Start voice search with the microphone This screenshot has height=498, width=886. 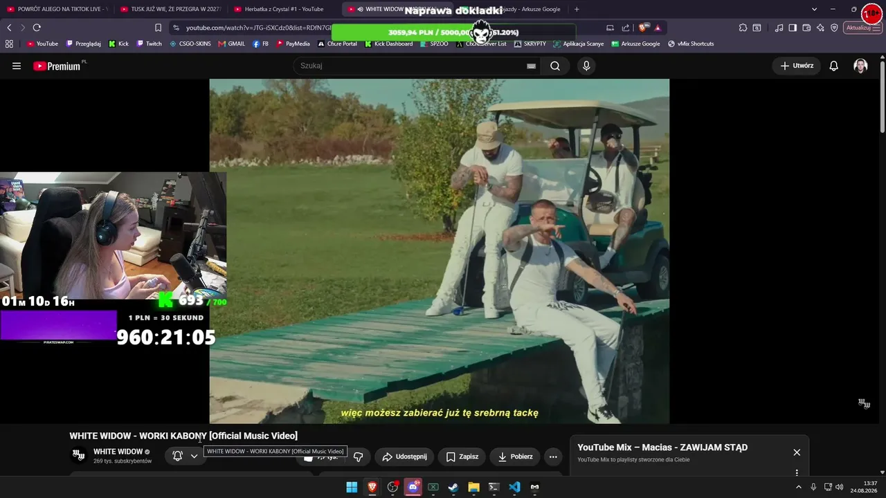click(x=586, y=66)
